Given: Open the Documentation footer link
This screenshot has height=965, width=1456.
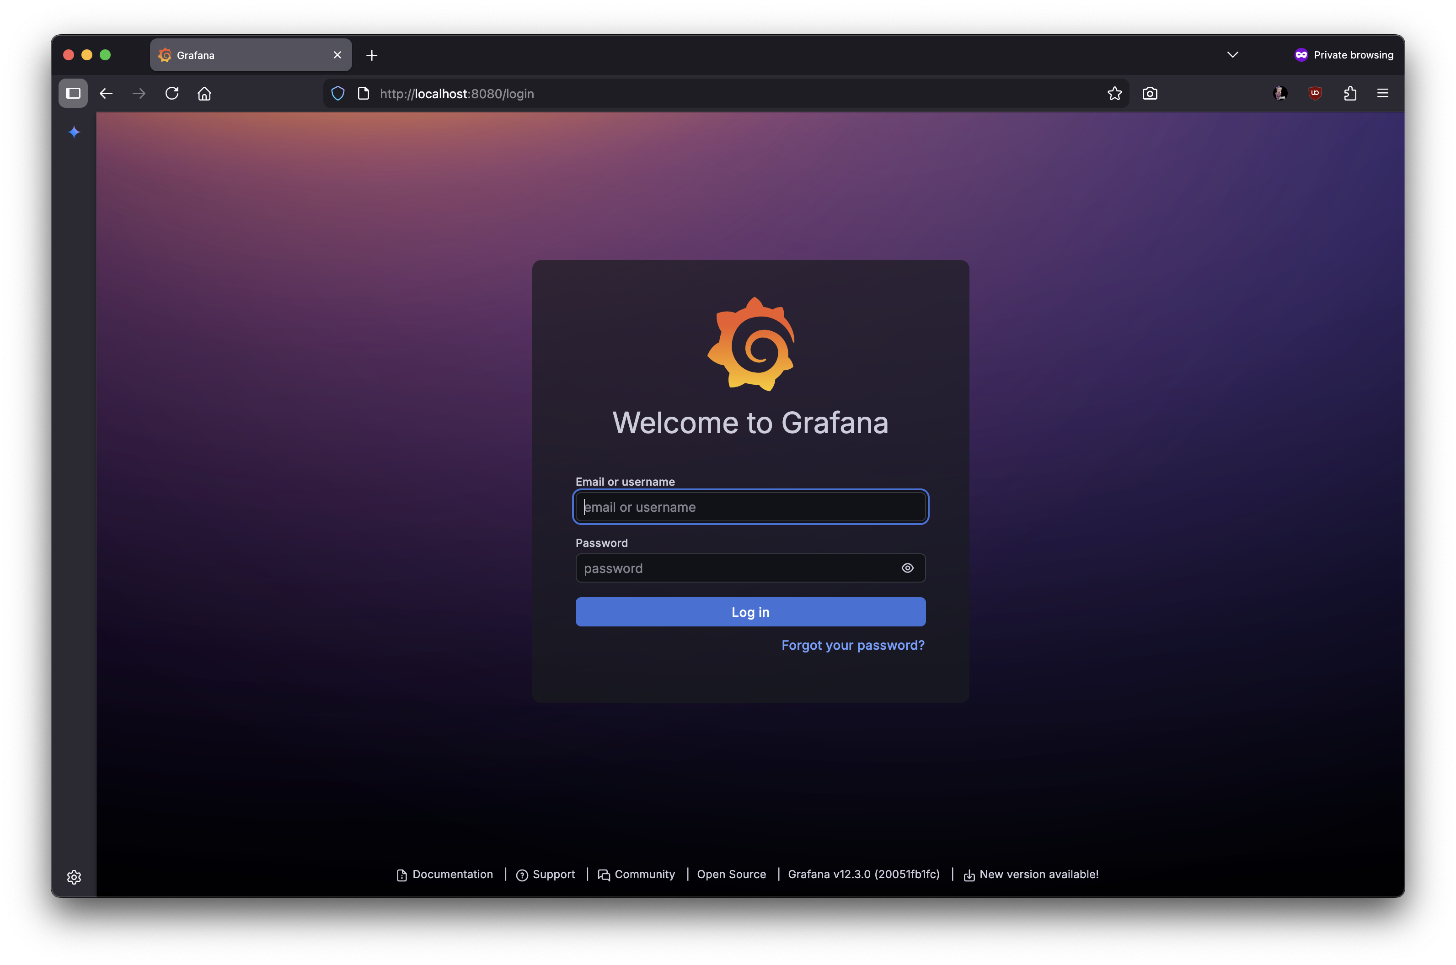Looking at the screenshot, I should pos(452,875).
